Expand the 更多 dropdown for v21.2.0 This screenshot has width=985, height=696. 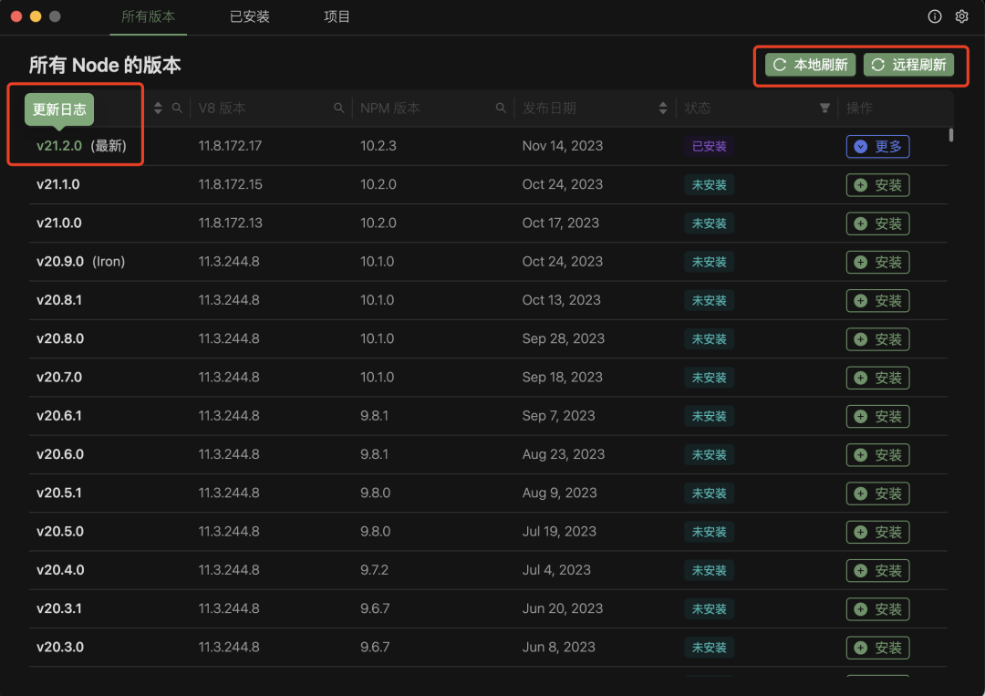click(877, 146)
